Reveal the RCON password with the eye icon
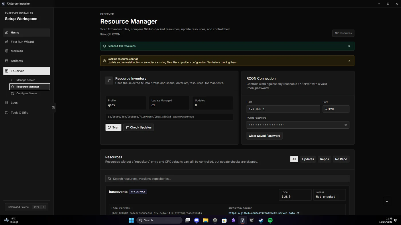The width and height of the screenshot is (401, 225). pyautogui.click(x=345, y=125)
